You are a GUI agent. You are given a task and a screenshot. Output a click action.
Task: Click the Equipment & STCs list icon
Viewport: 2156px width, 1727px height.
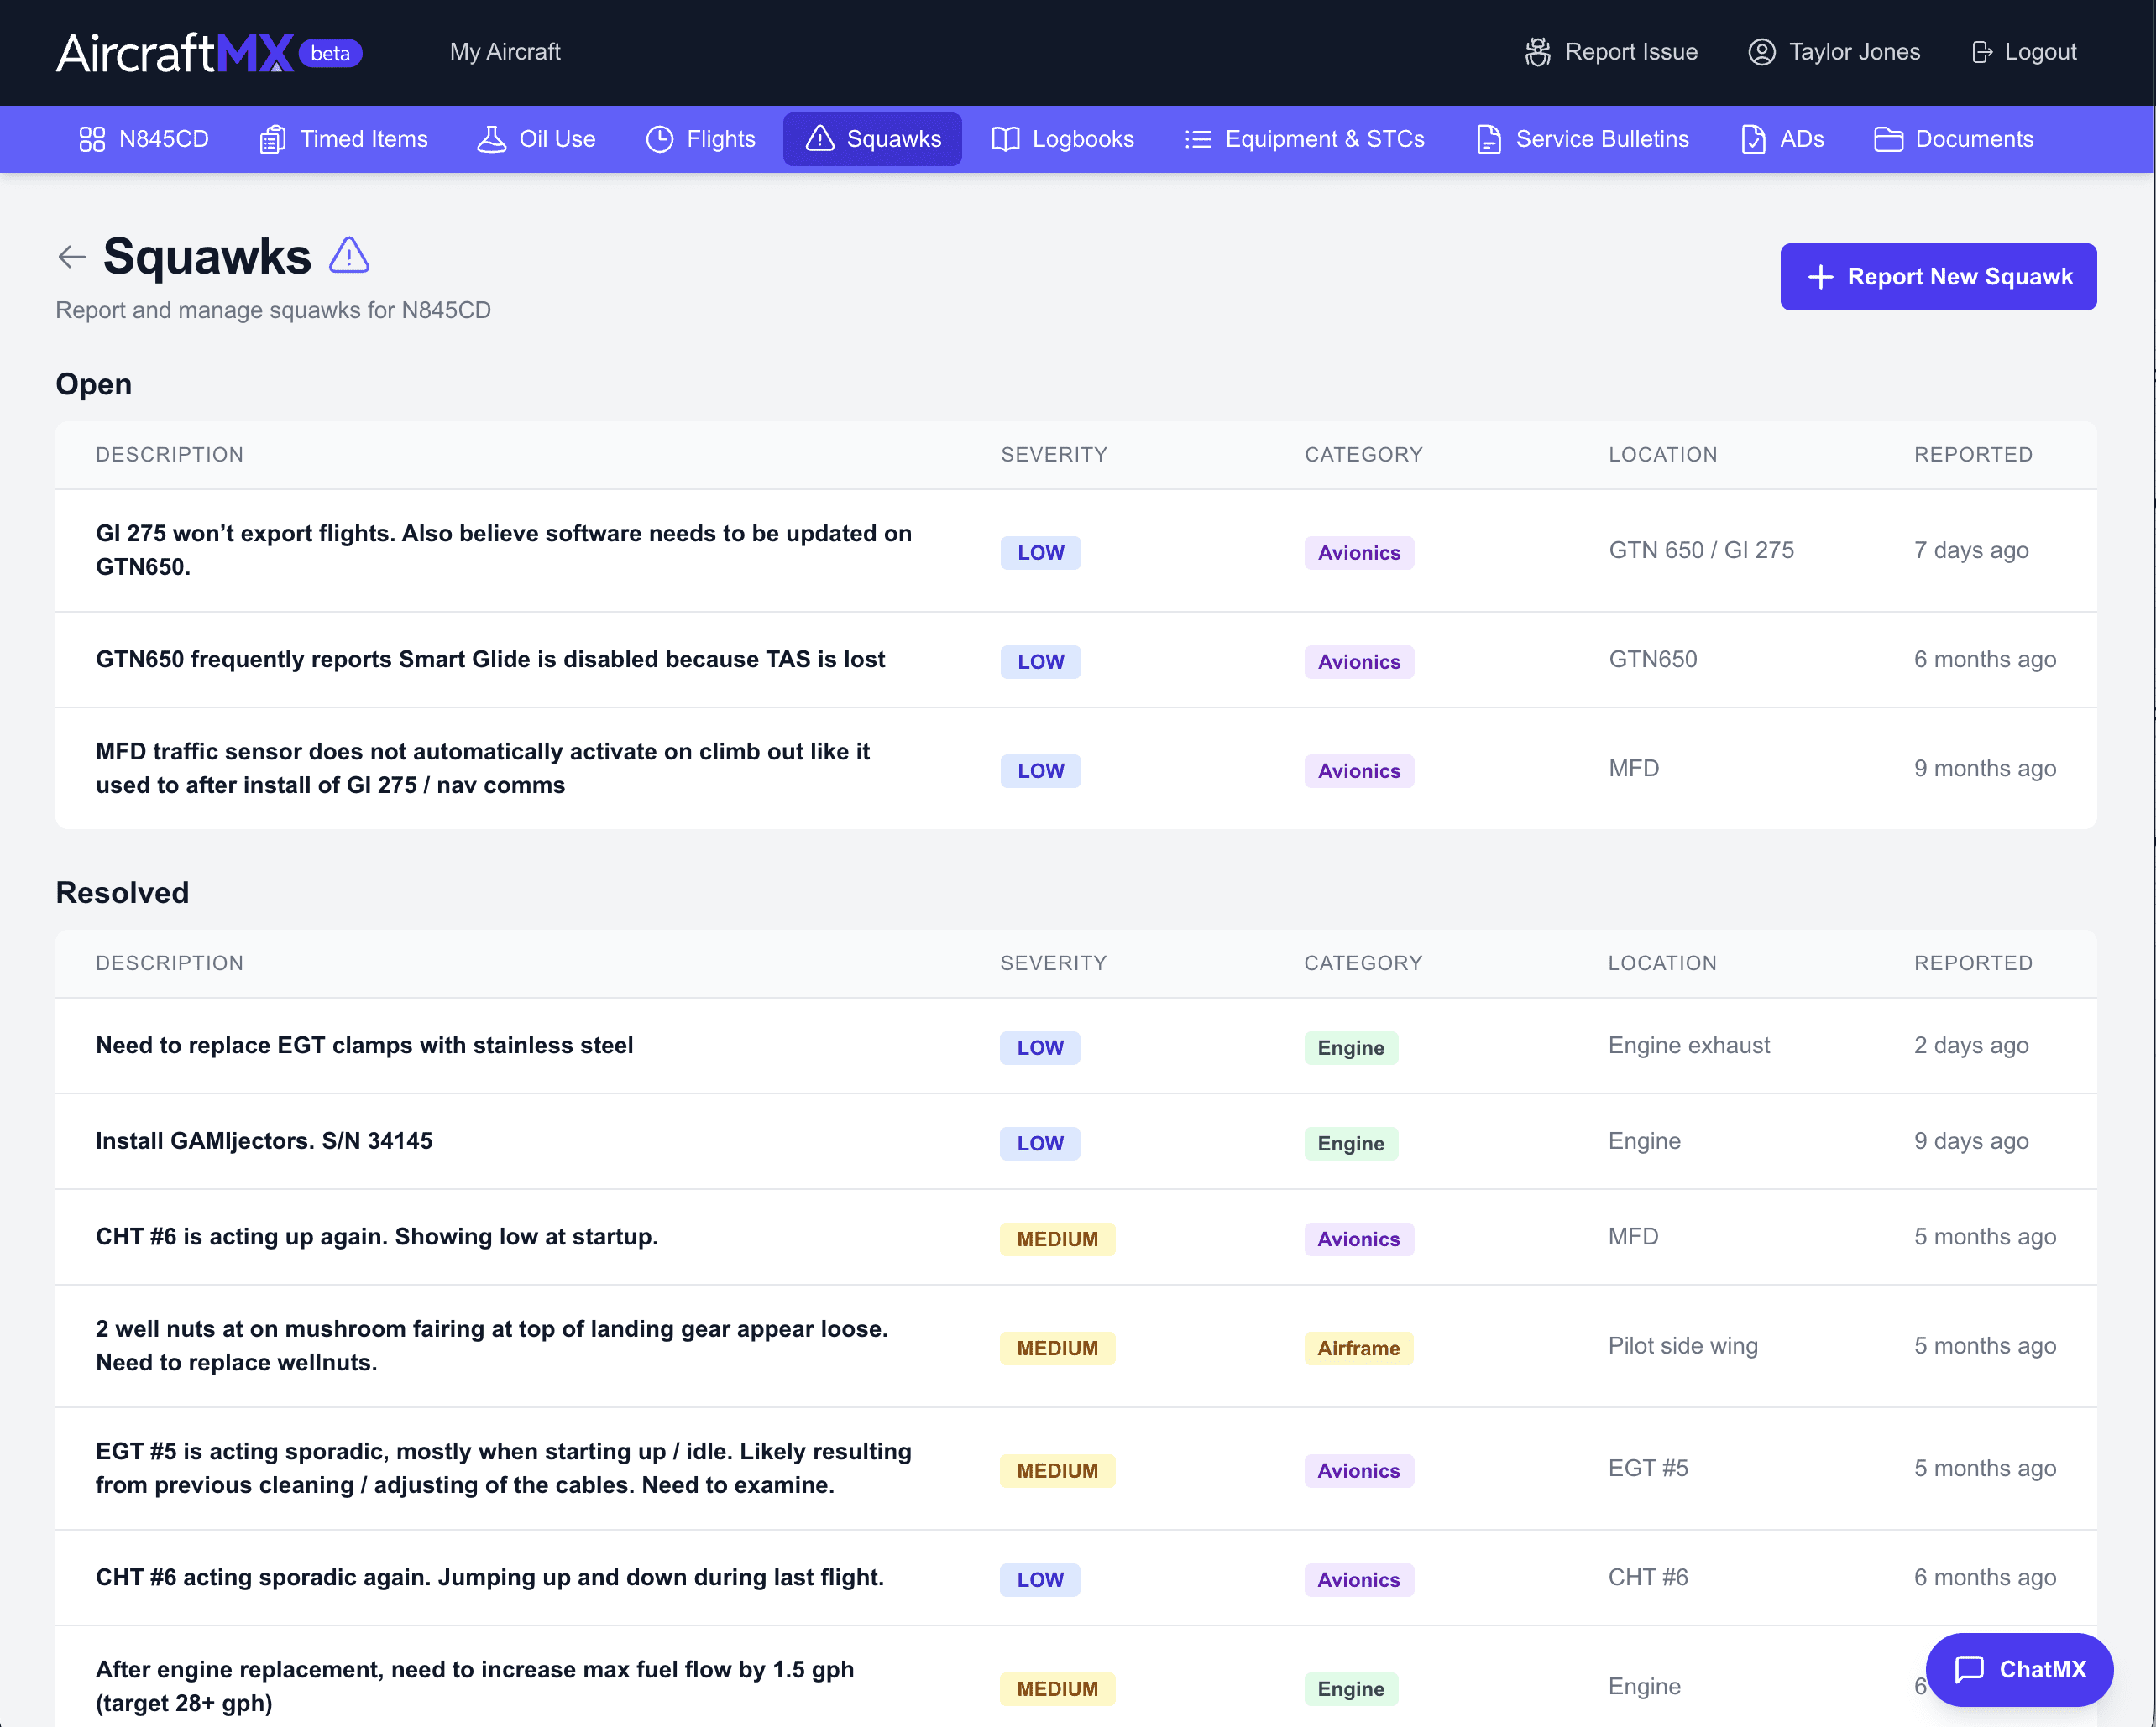coord(1197,139)
